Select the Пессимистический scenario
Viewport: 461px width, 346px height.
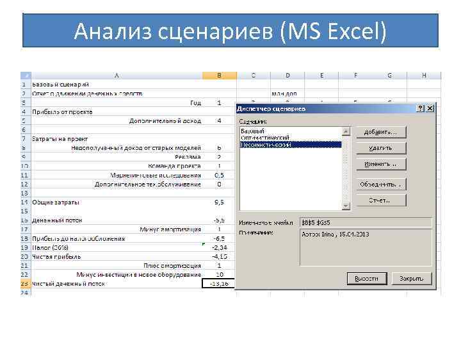pos(291,144)
